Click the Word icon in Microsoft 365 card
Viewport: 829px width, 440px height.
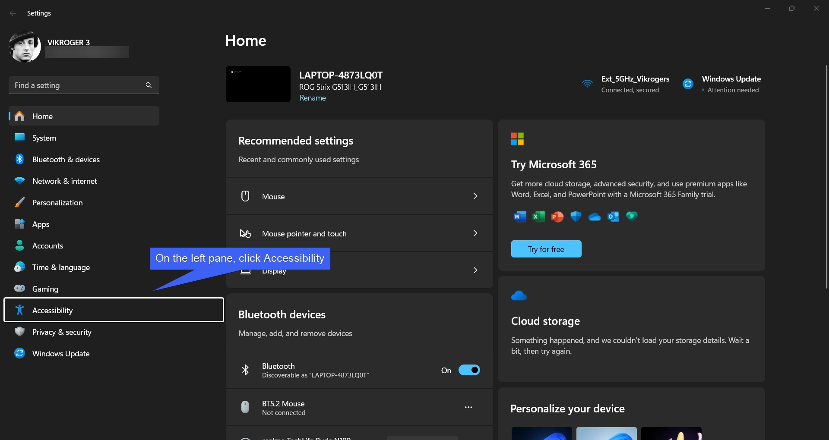[520, 217]
